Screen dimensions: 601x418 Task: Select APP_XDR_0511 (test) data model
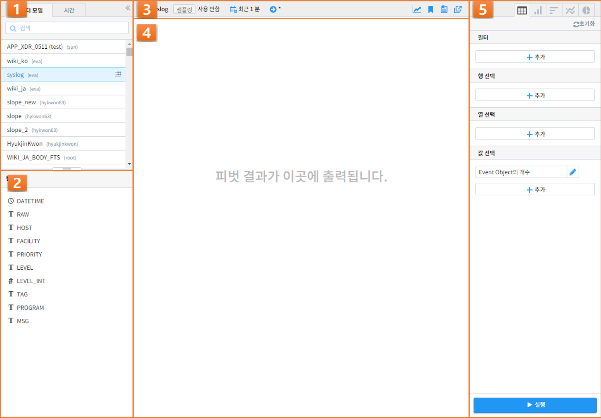tap(63, 47)
